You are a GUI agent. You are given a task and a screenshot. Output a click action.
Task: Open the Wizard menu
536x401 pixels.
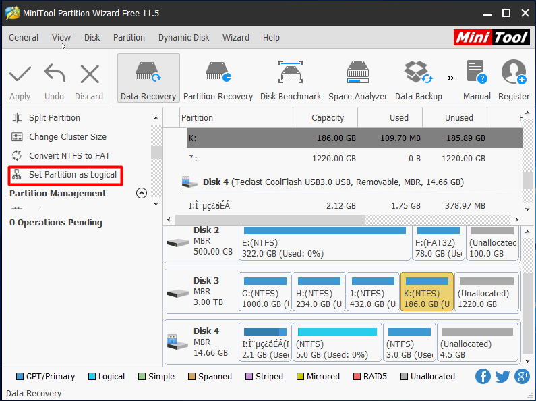tap(236, 38)
